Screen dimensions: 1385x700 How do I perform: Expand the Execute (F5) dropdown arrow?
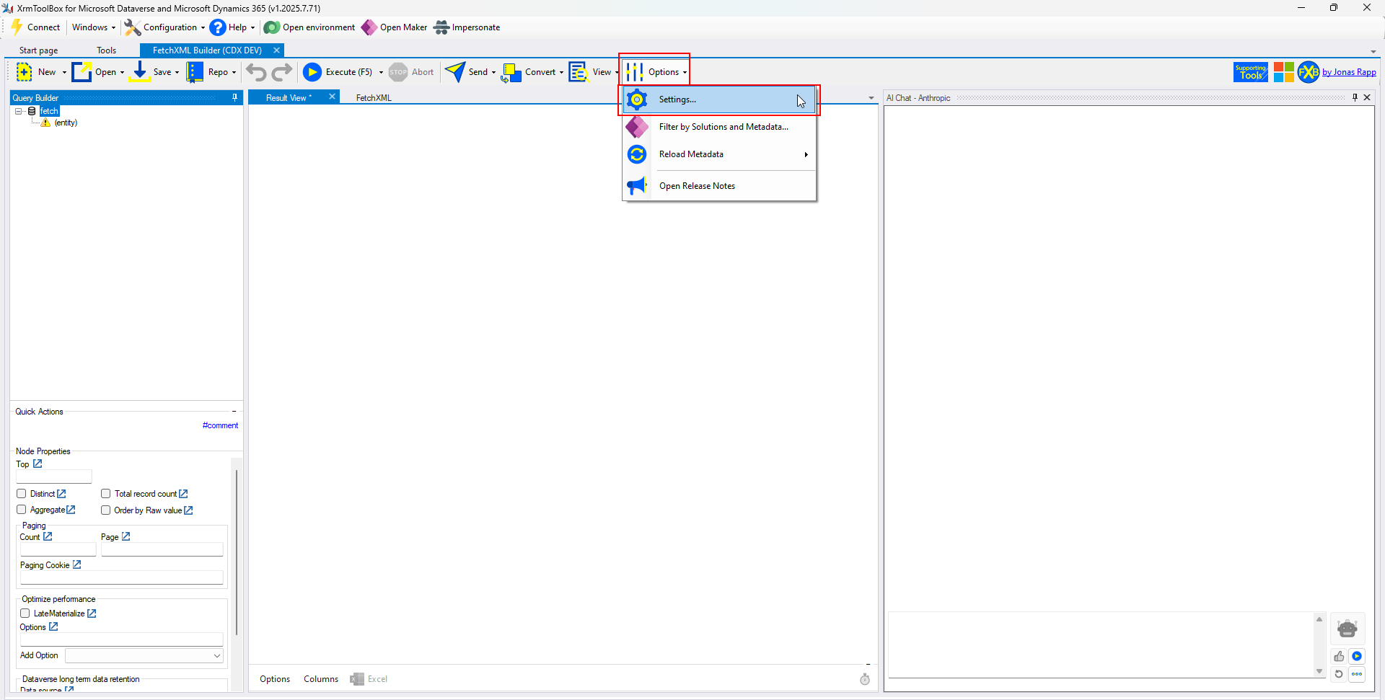[x=381, y=72]
